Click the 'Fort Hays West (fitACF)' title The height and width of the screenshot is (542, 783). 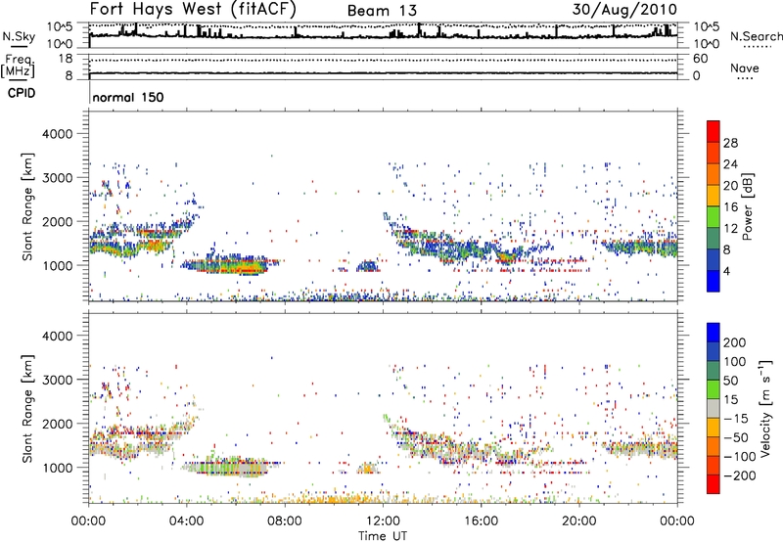click(x=193, y=9)
